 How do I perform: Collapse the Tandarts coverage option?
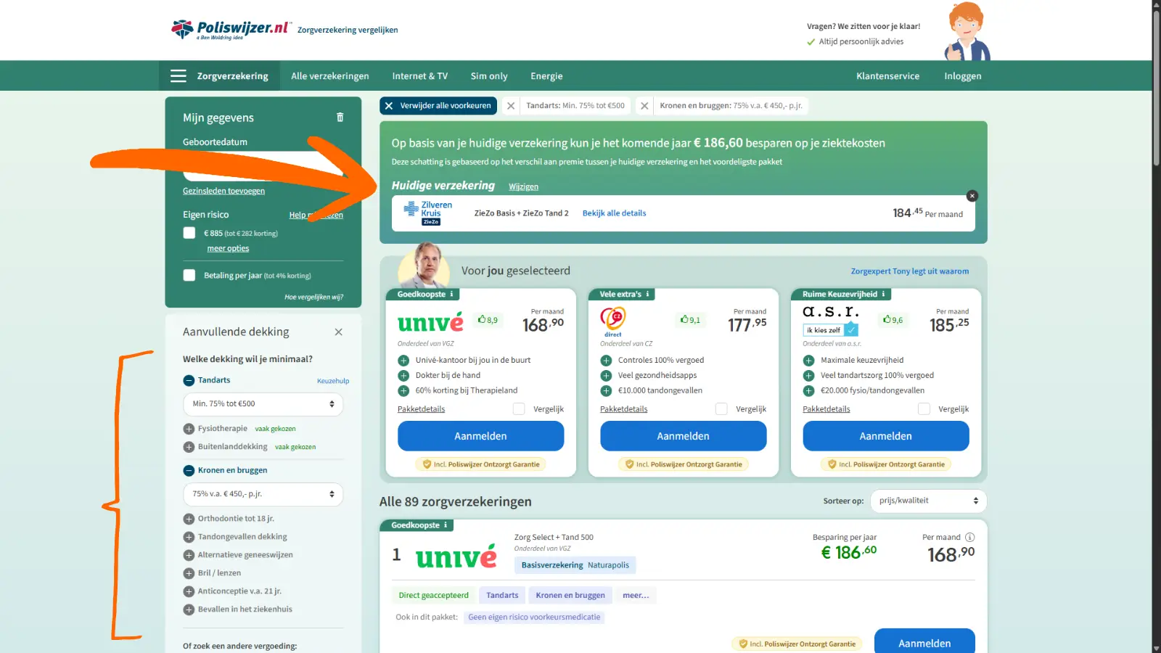[189, 380]
